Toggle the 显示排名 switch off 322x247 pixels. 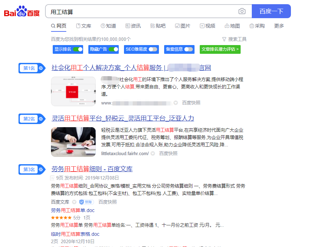pos(78,49)
